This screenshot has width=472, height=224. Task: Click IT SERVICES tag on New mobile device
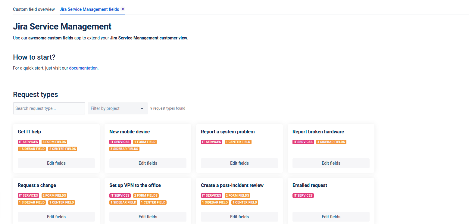[120, 142]
